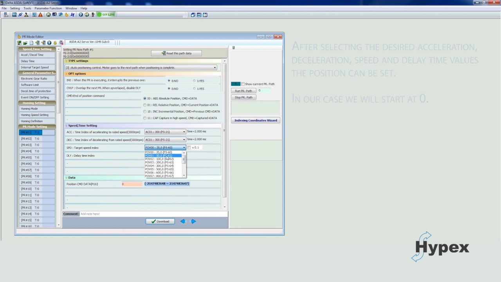Collapse the OPT options section
The height and width of the screenshot is (282, 501).
point(66,74)
